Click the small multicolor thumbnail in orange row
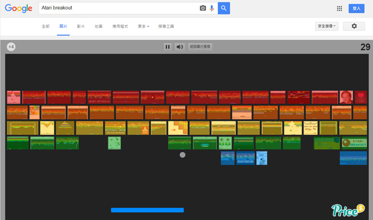The height and width of the screenshot is (220, 373). point(35,113)
